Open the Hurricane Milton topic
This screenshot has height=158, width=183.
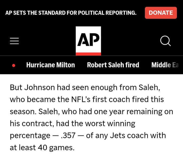click(x=51, y=65)
